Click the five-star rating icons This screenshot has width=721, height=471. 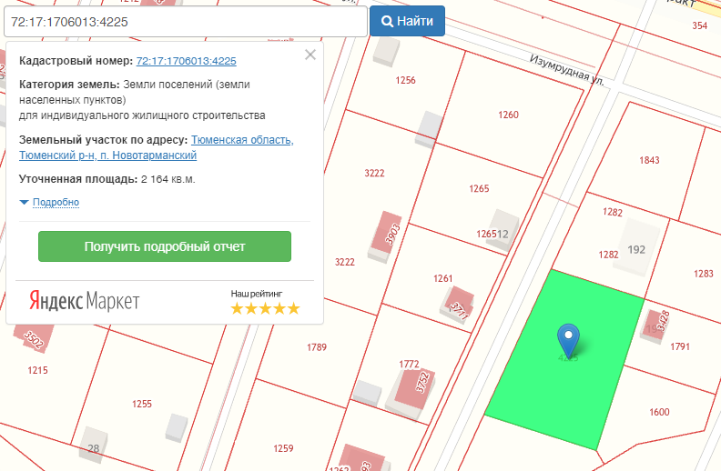tap(265, 308)
